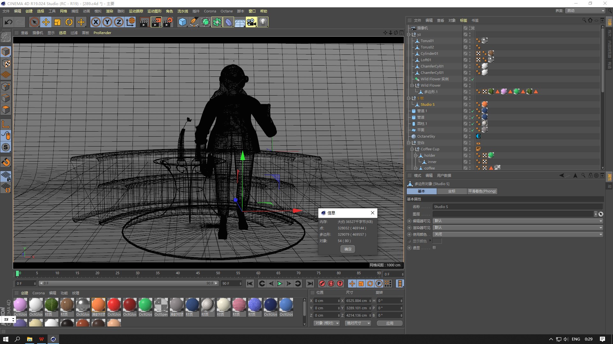
Task: Record active objects keyframe
Action: (x=322, y=283)
